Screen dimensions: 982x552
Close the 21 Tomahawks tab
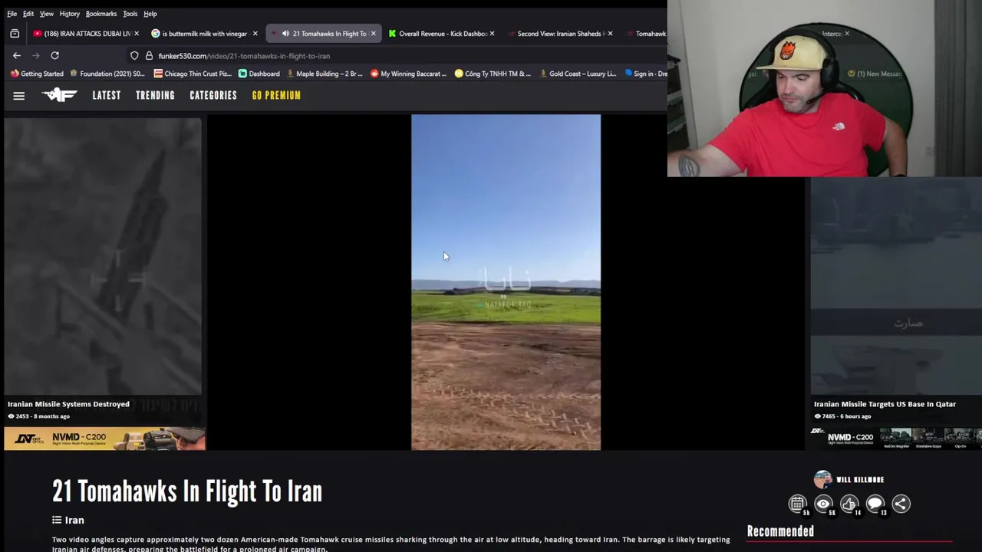373,34
